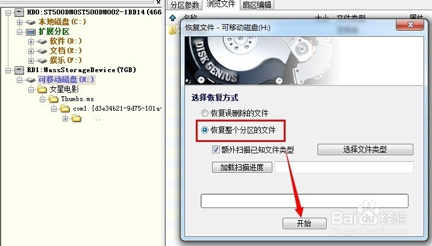The width and height of the screenshot is (432, 246).
Task: Click the 女星电影 folder icon
Action: [42, 90]
